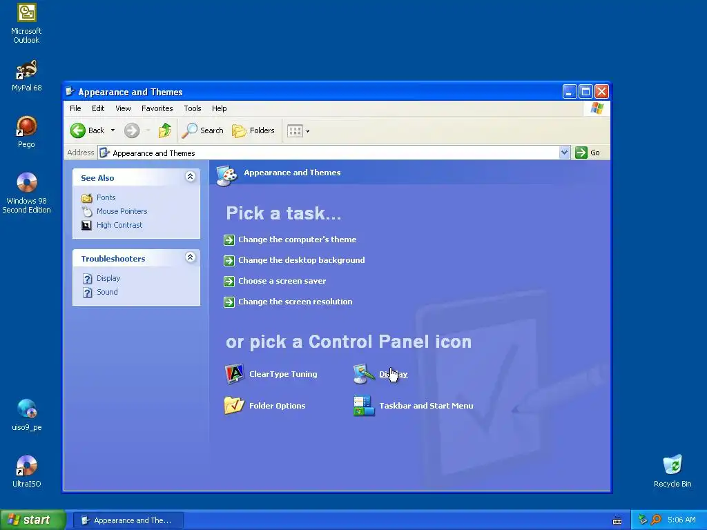
Task: Toggle the Folders pane button
Action: click(253, 130)
